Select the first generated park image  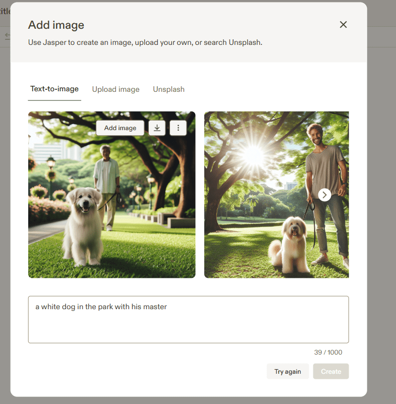(x=111, y=212)
